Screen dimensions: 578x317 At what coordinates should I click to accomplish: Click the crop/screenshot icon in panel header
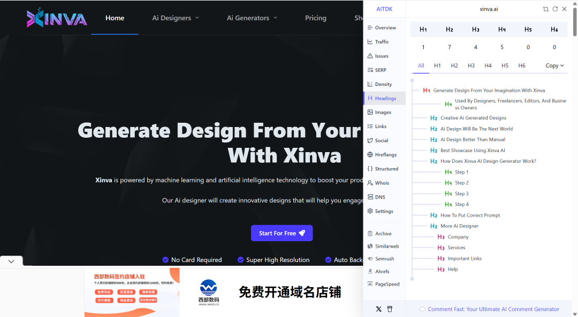(545, 9)
